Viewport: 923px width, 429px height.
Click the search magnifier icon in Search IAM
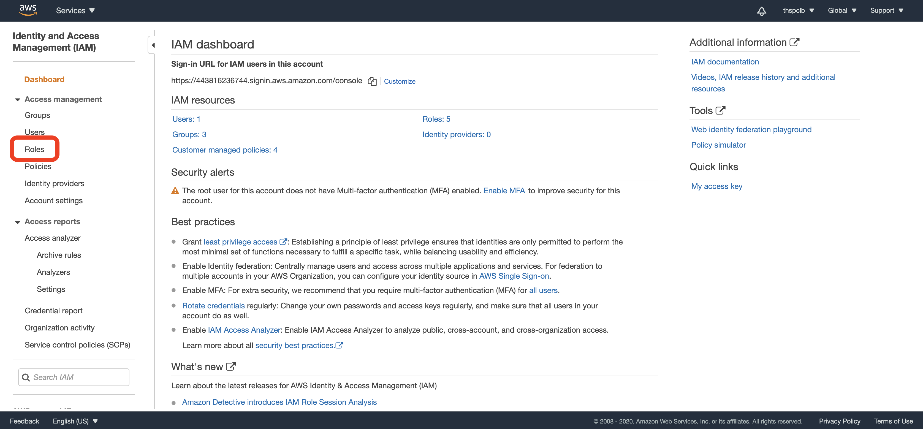point(26,378)
